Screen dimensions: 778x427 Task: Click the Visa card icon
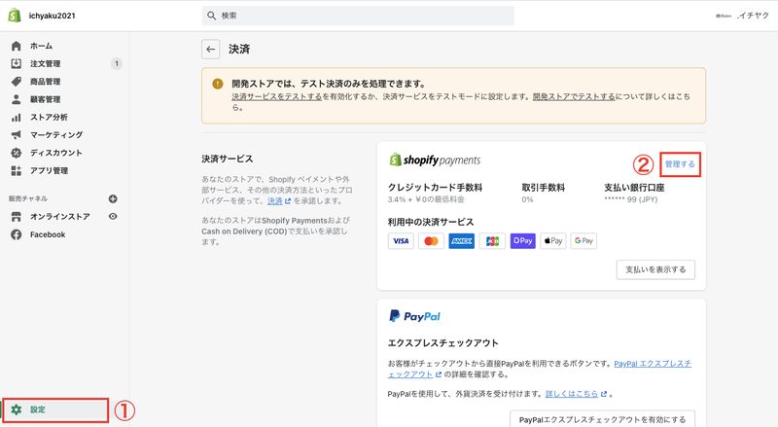click(401, 241)
